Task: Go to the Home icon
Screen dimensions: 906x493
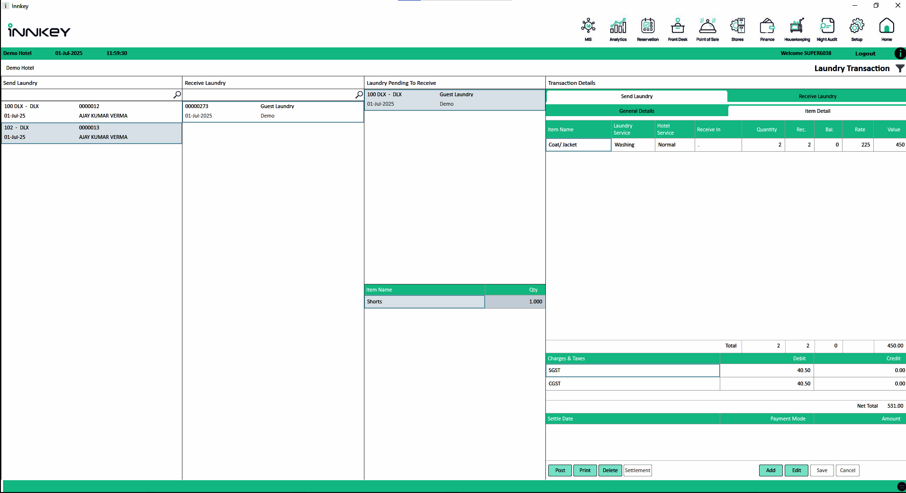Action: (887, 29)
